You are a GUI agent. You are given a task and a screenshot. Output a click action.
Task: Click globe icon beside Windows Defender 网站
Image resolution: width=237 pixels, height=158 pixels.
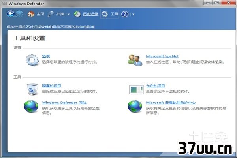[x=31, y=106]
